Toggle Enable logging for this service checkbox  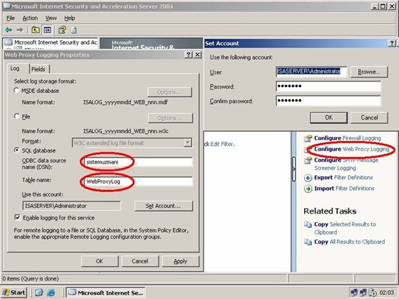click(17, 217)
